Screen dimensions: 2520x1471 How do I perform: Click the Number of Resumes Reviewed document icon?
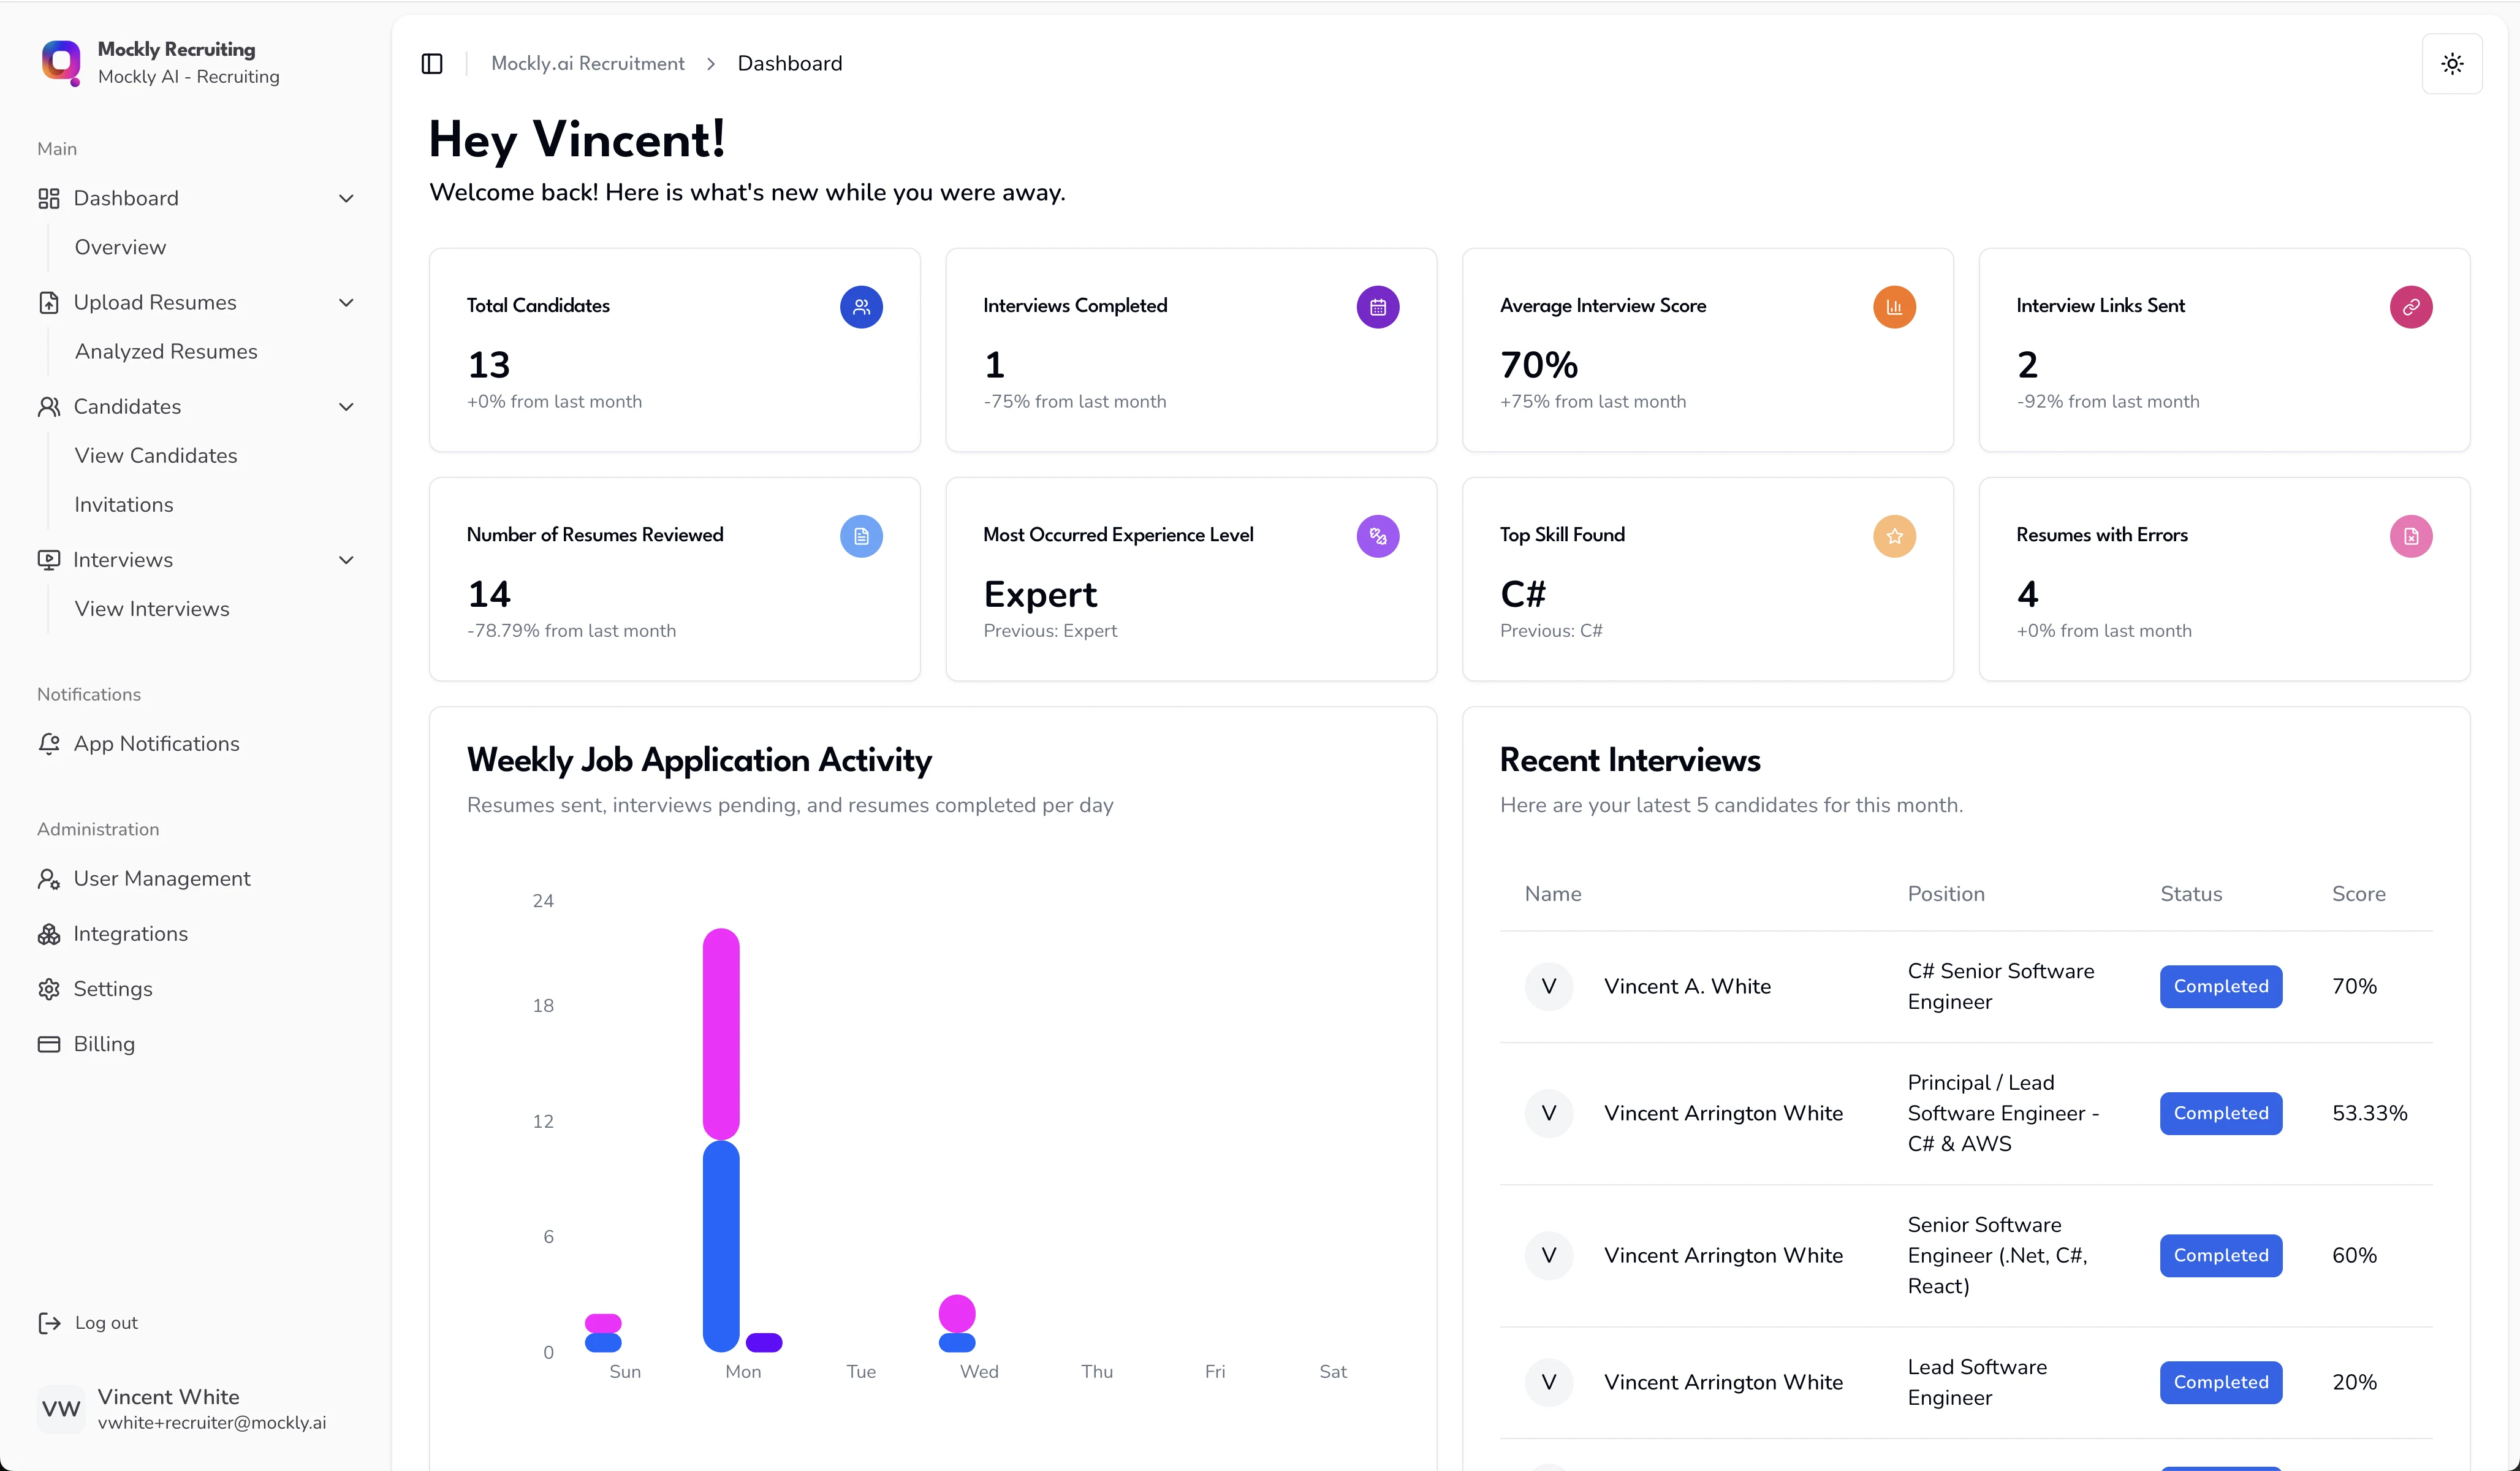861,536
